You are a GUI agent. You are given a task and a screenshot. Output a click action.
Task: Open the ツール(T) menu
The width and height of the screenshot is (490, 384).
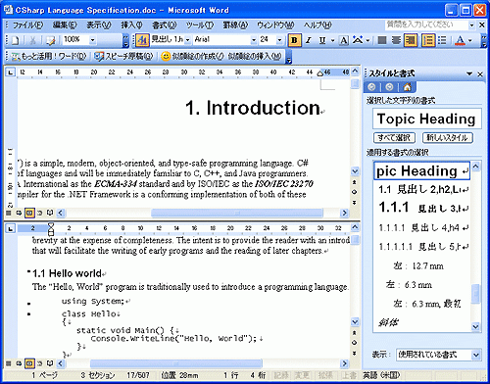click(200, 24)
